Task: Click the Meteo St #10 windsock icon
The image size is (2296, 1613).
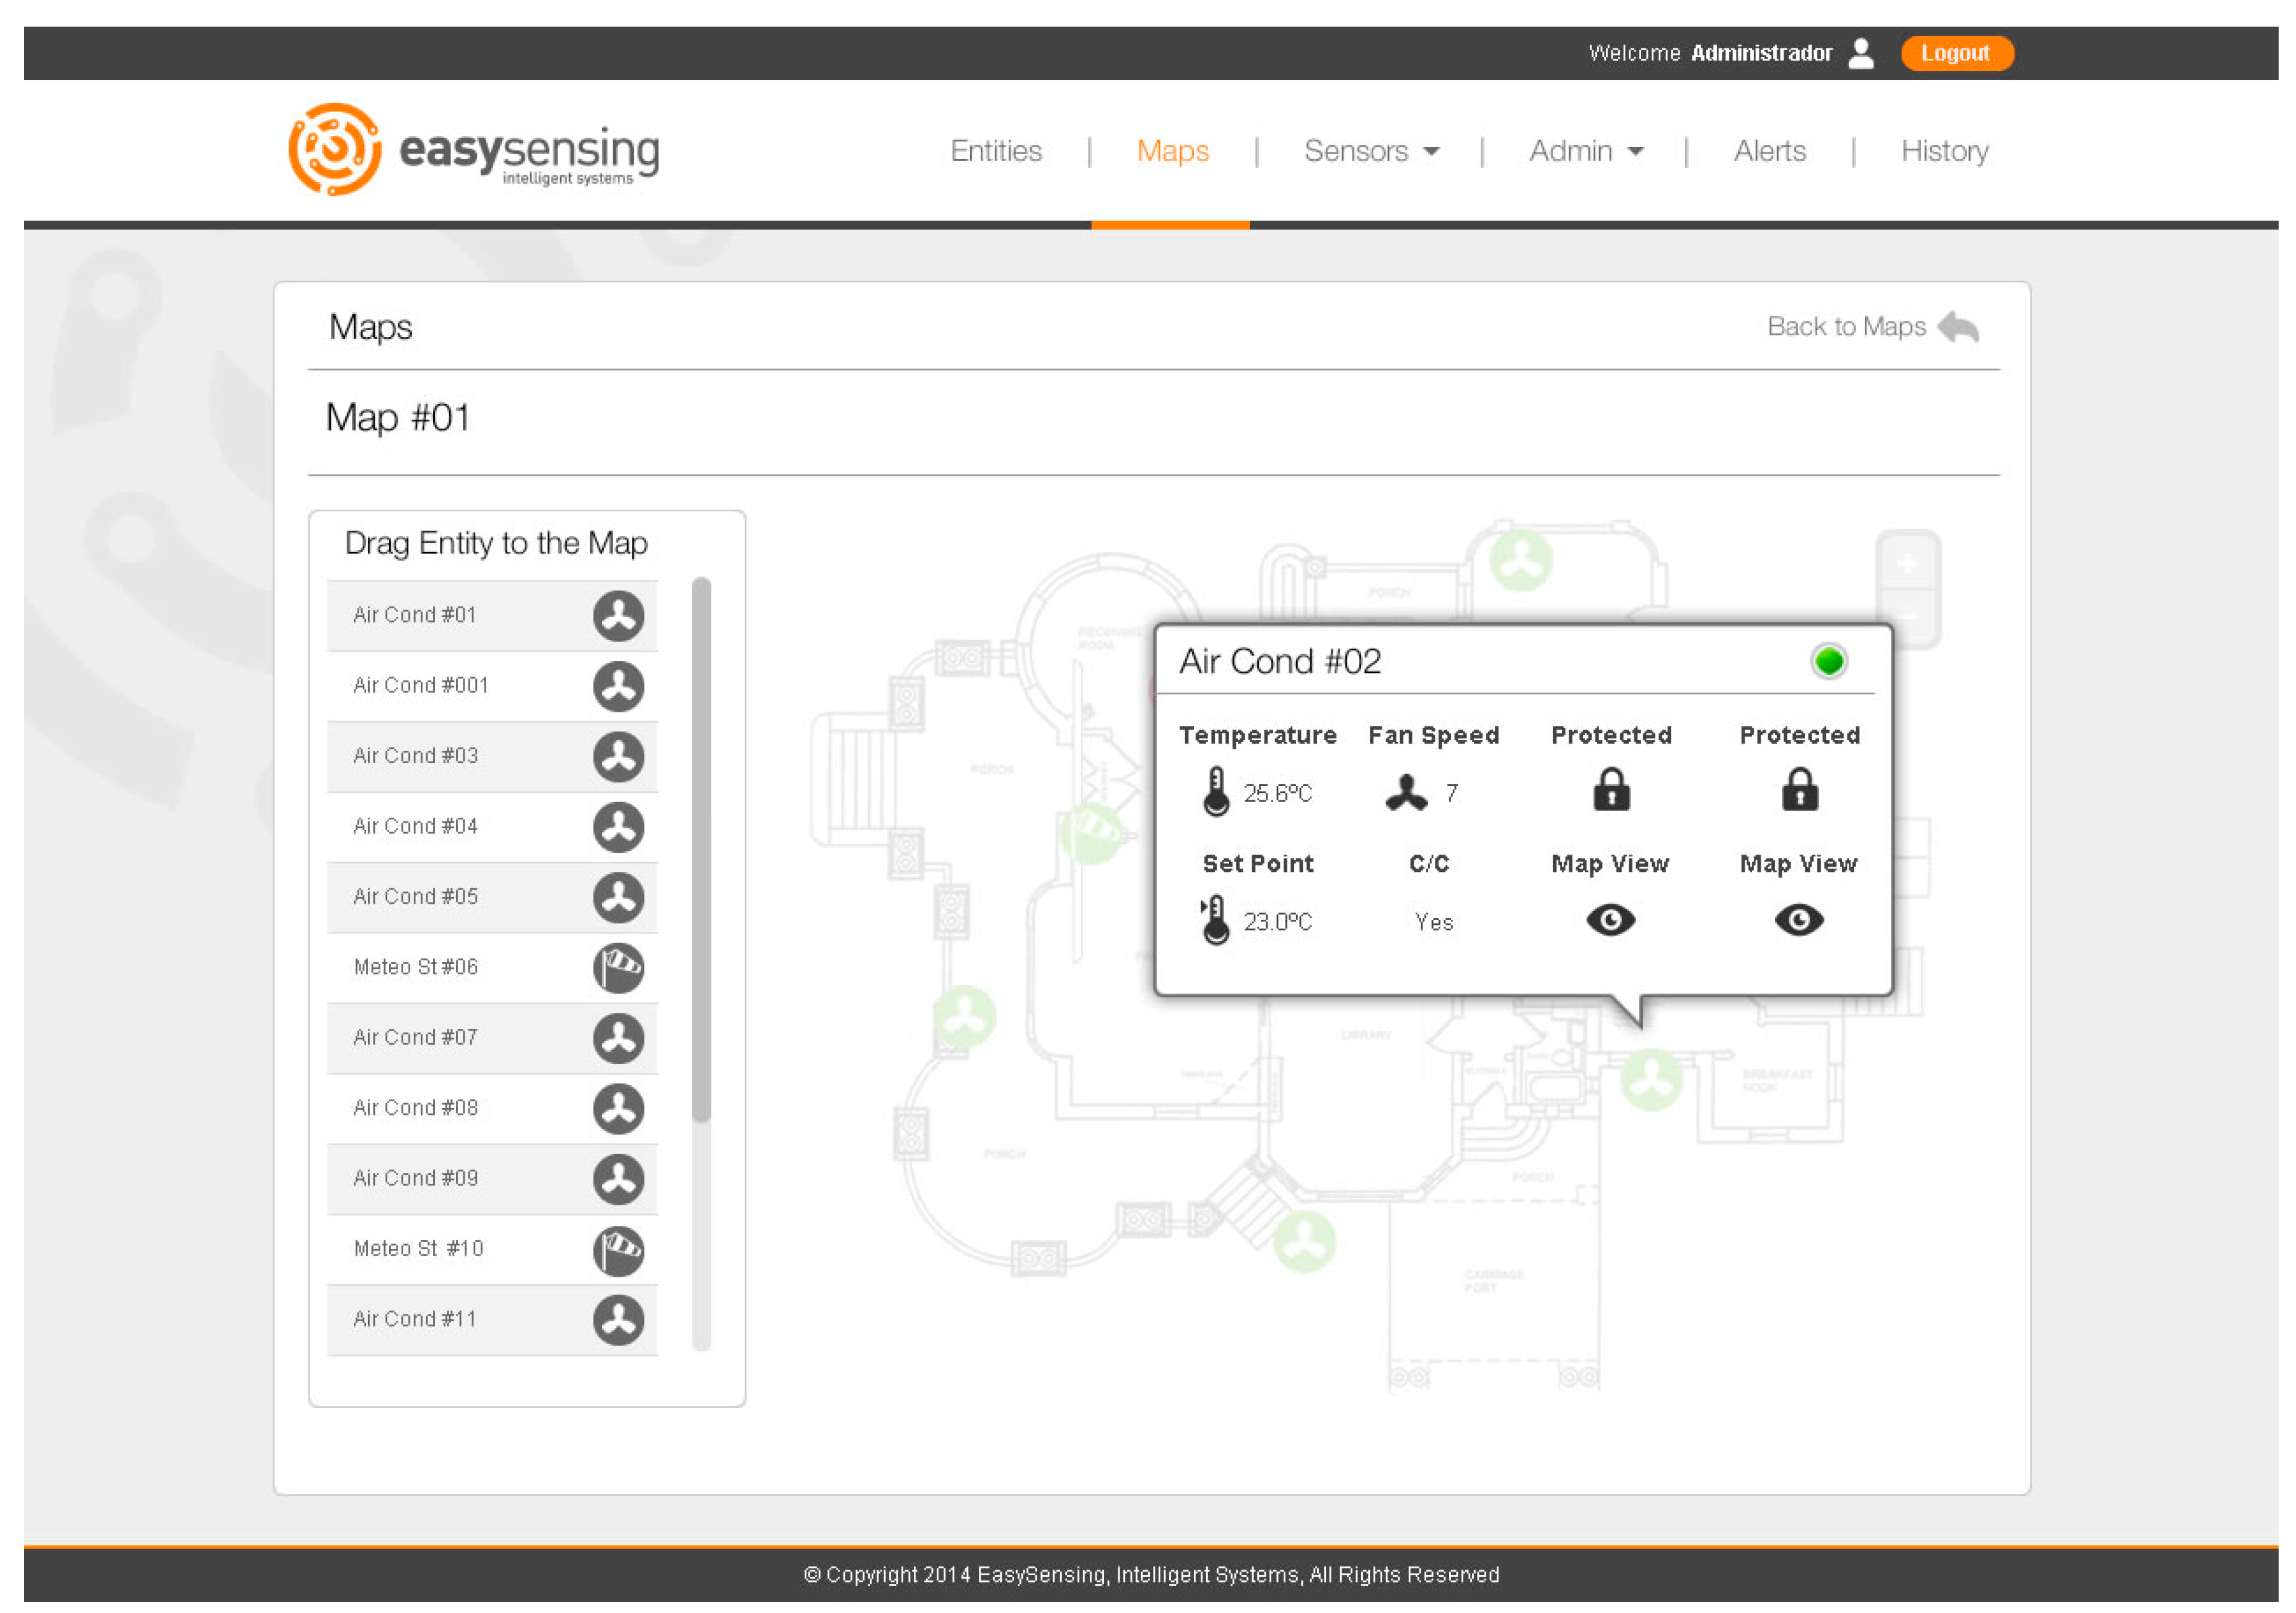Action: pyautogui.click(x=618, y=1250)
